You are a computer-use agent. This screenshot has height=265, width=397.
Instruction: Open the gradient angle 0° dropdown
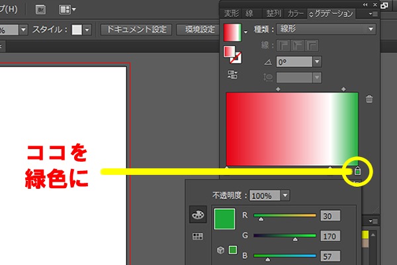[317, 61]
